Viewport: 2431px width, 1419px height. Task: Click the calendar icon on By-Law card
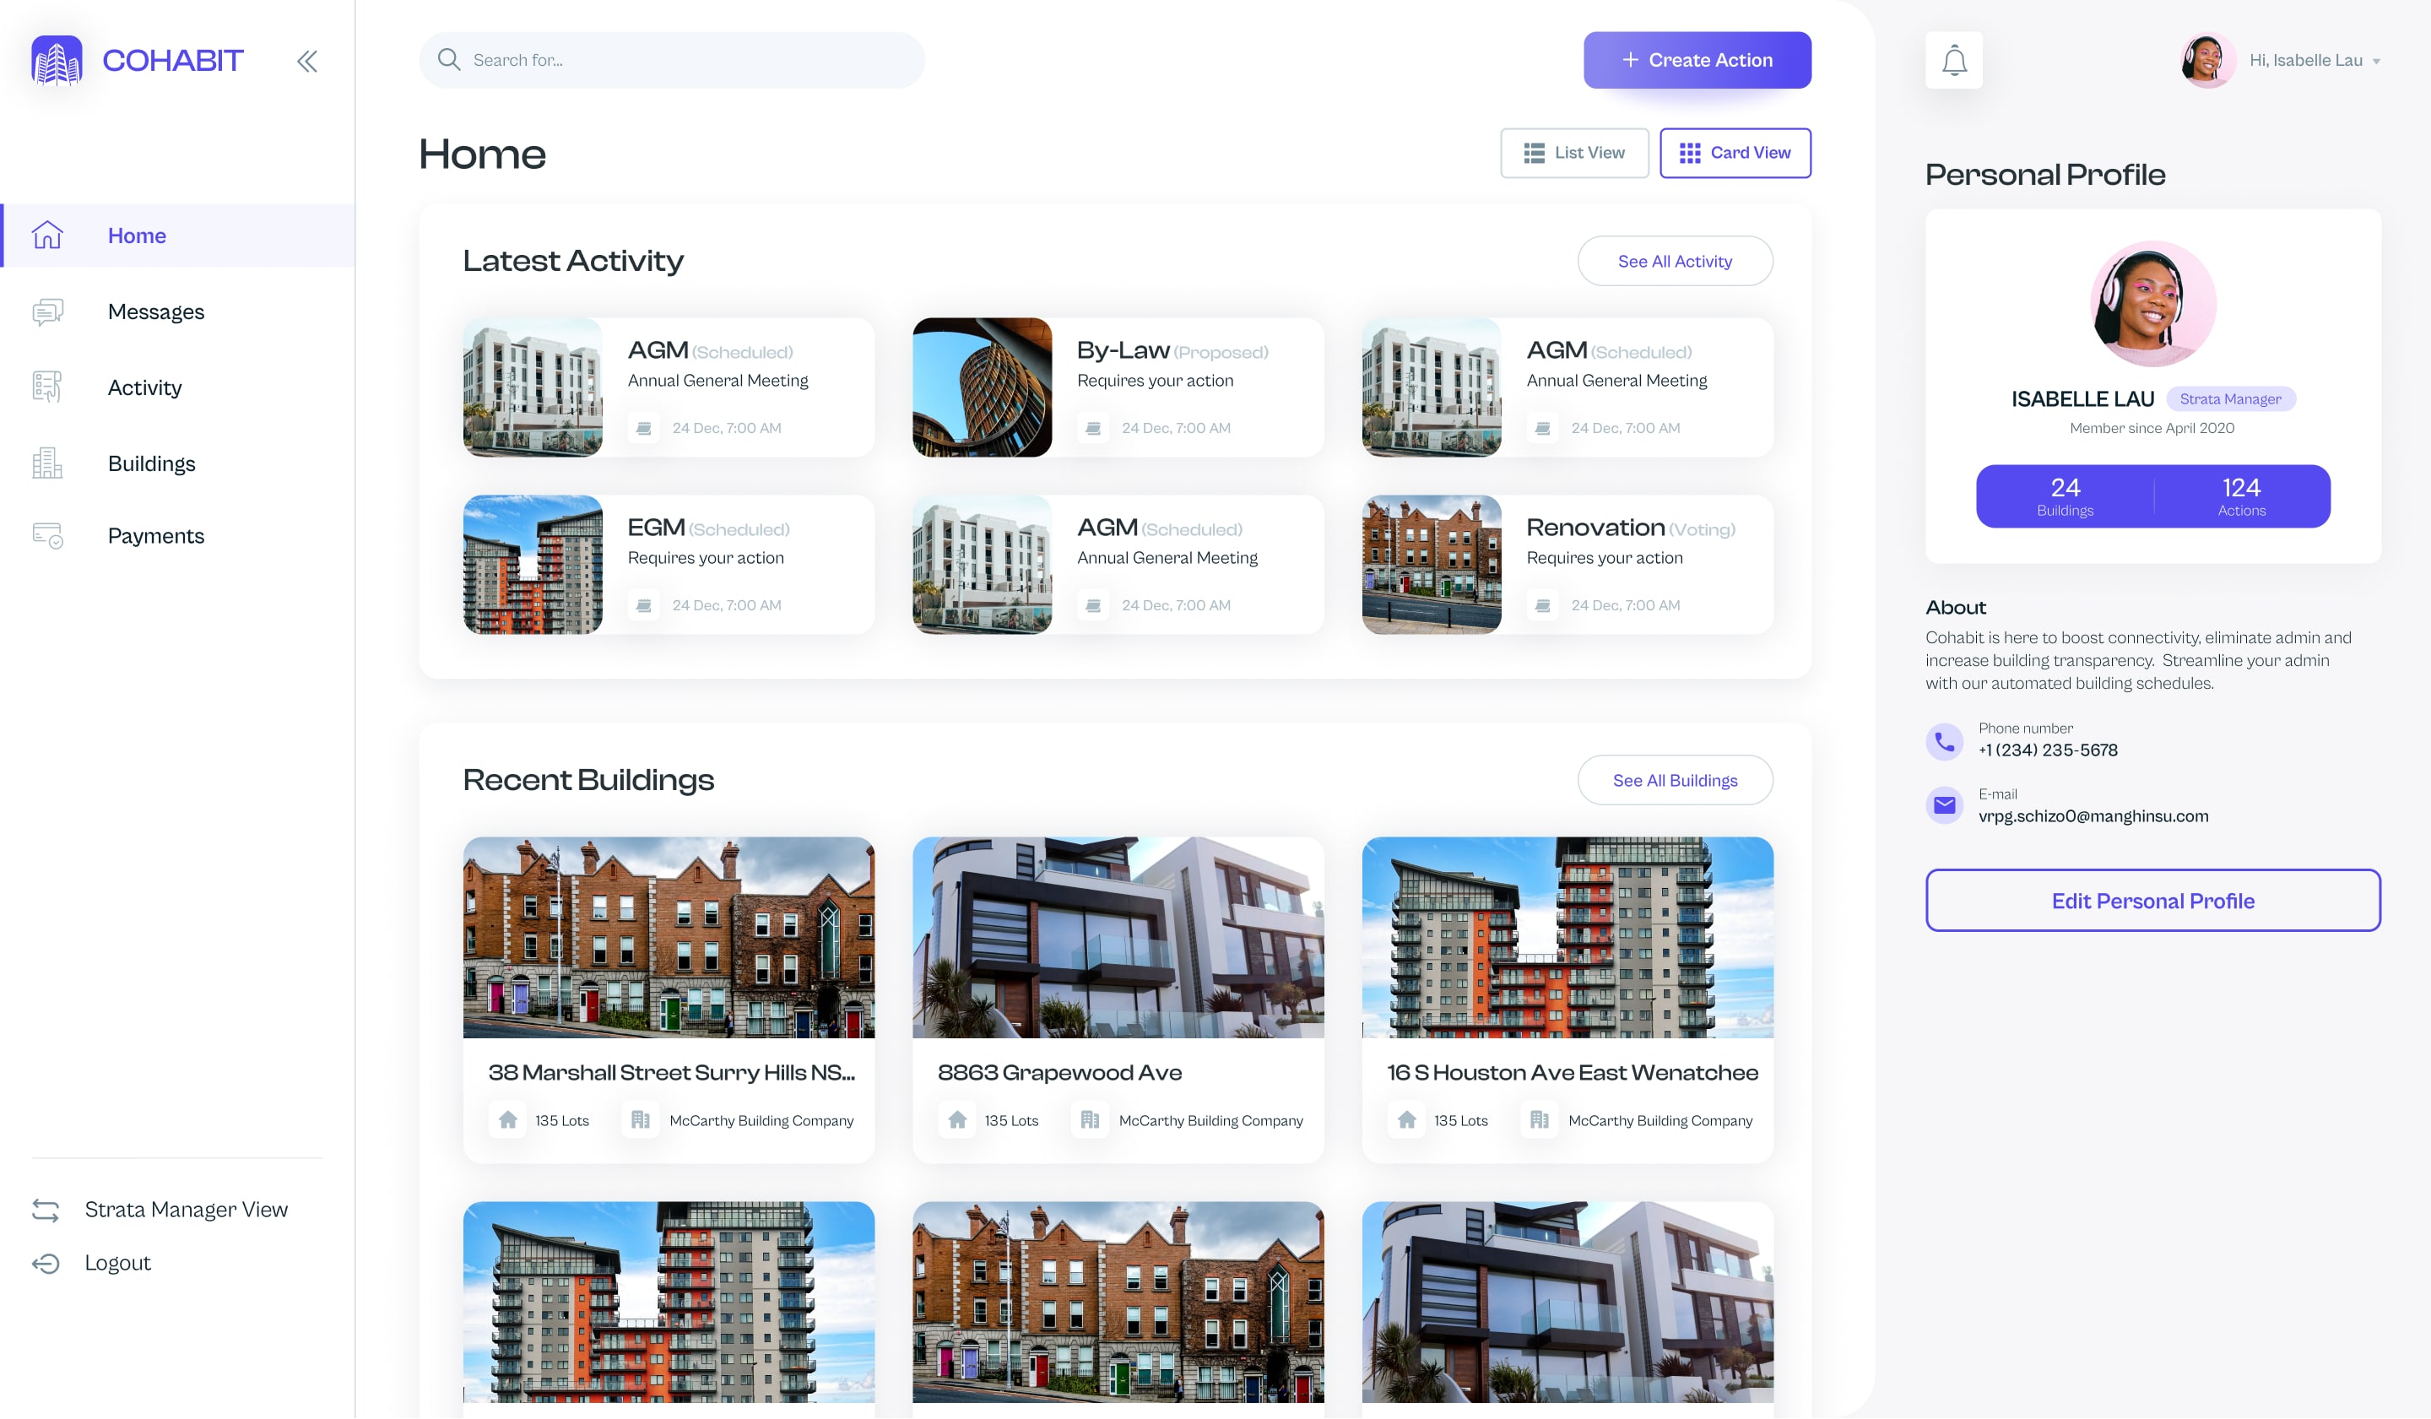[x=1093, y=428]
